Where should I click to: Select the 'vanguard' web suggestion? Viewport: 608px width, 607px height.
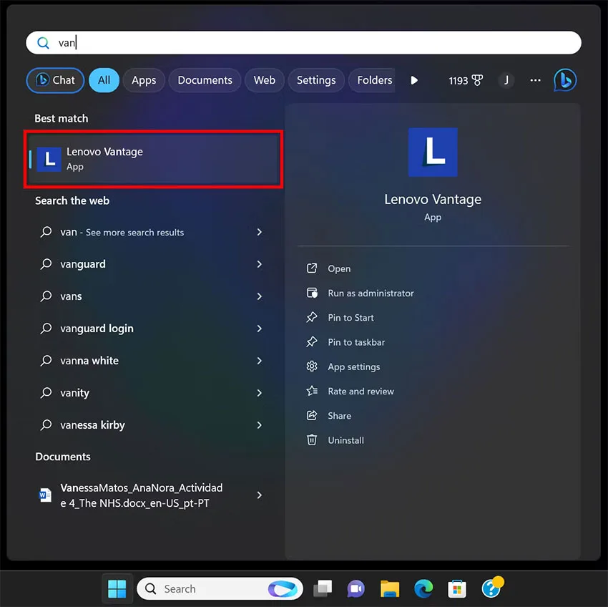153,264
